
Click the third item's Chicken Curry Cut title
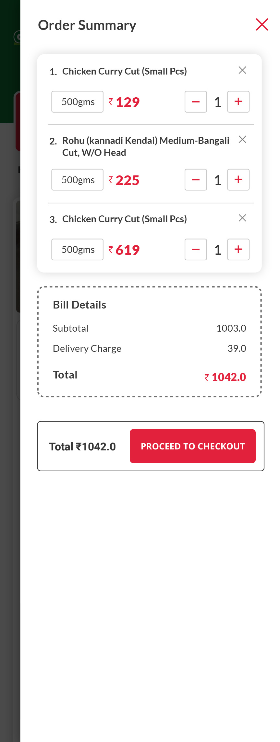click(124, 219)
